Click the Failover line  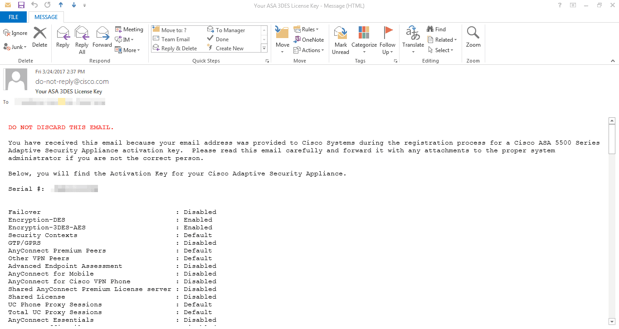pos(112,212)
